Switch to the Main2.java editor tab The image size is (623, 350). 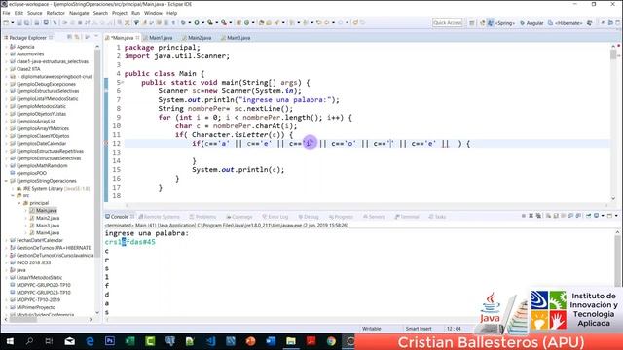(x=197, y=38)
